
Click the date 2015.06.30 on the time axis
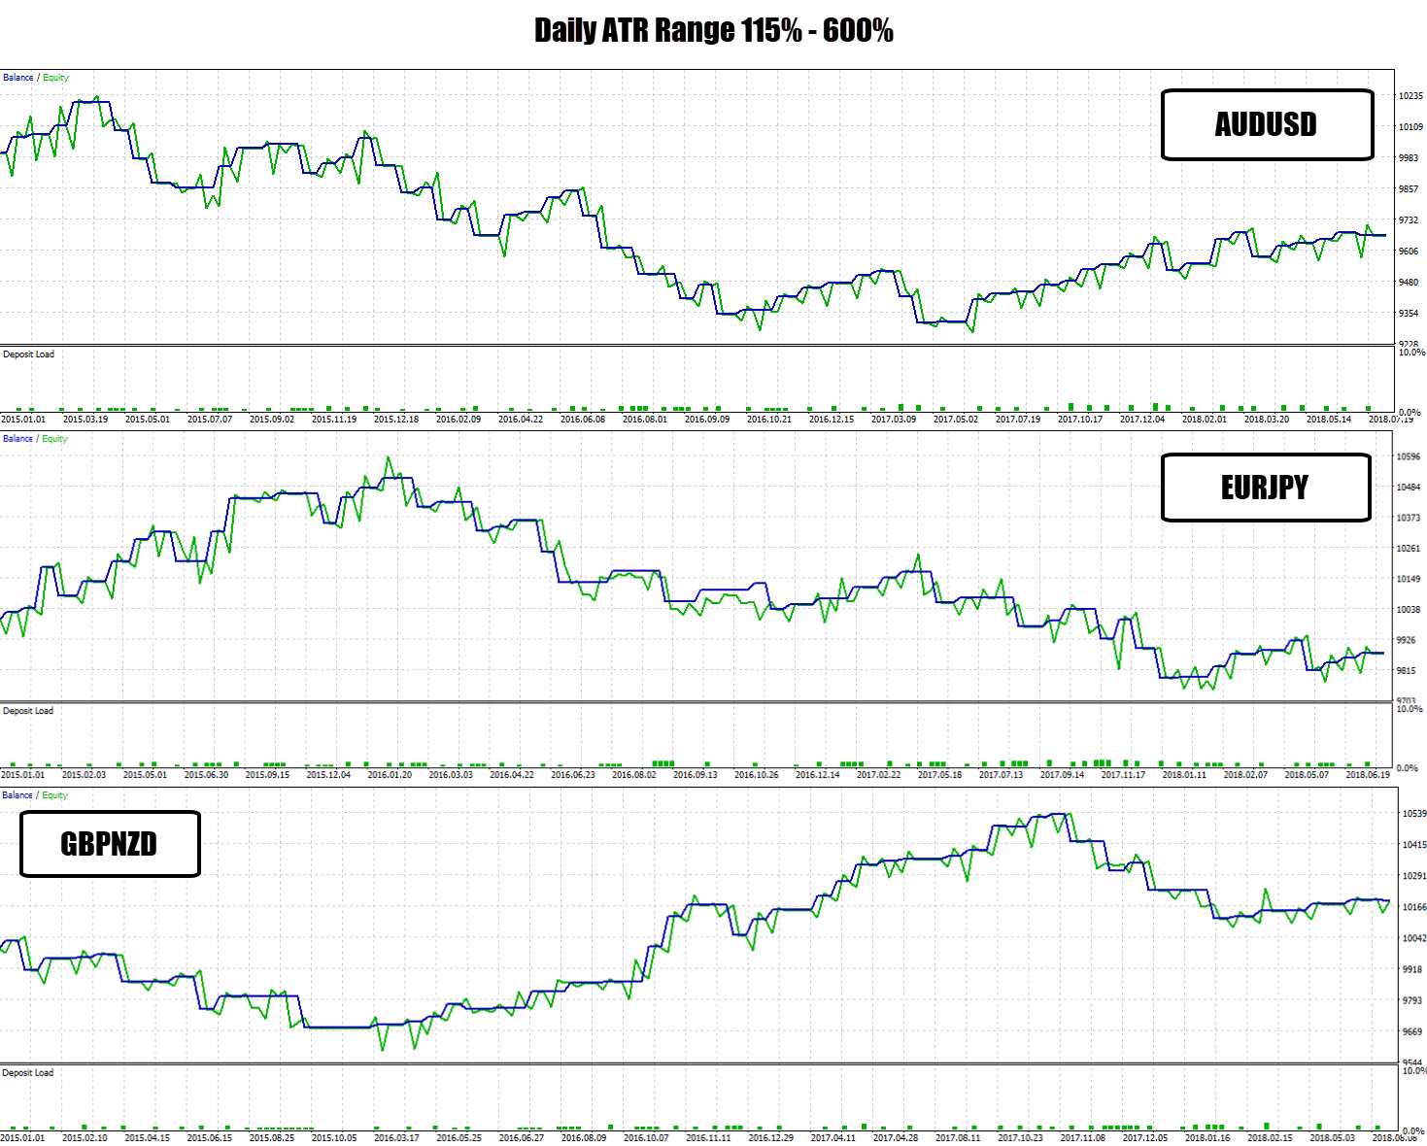207,775
